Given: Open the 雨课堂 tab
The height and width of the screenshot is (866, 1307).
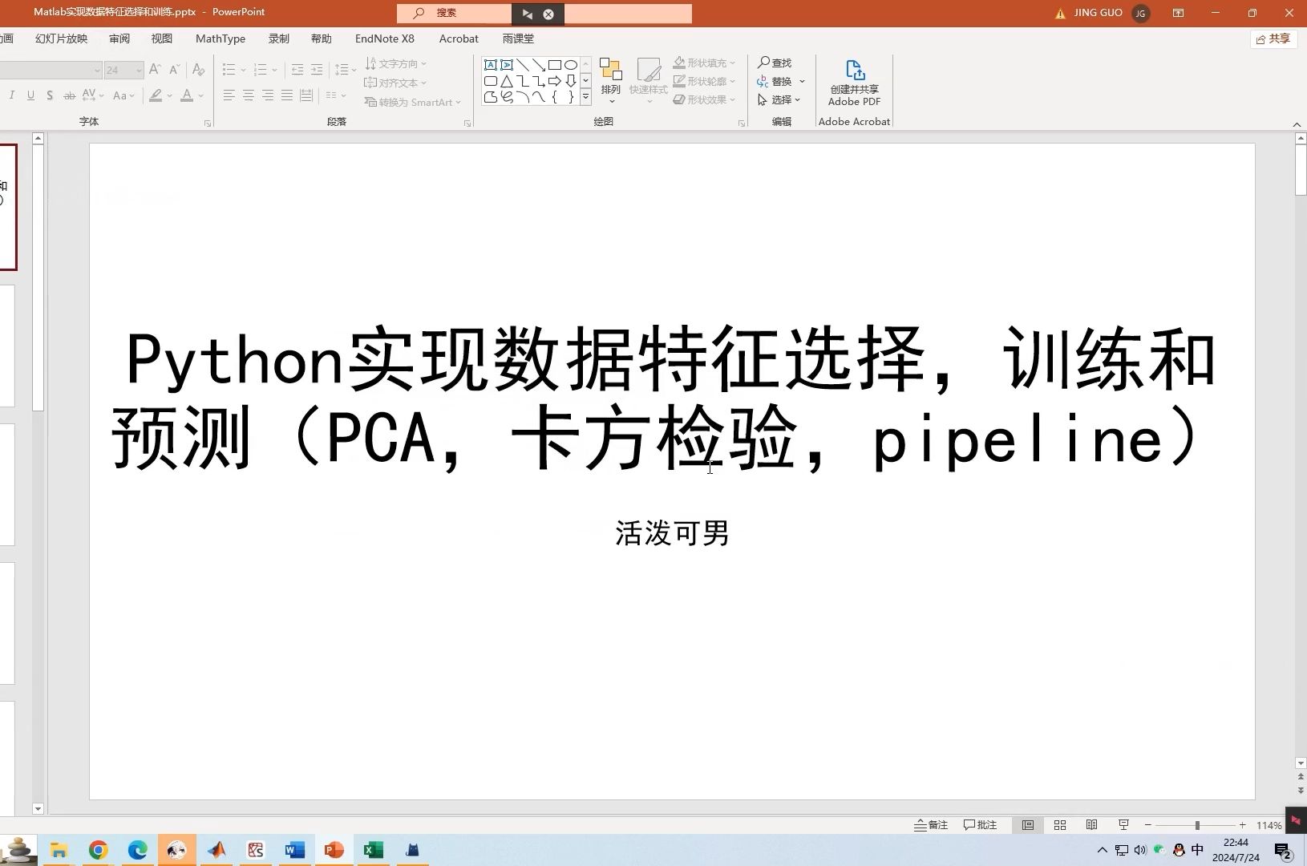Looking at the screenshot, I should 519,38.
